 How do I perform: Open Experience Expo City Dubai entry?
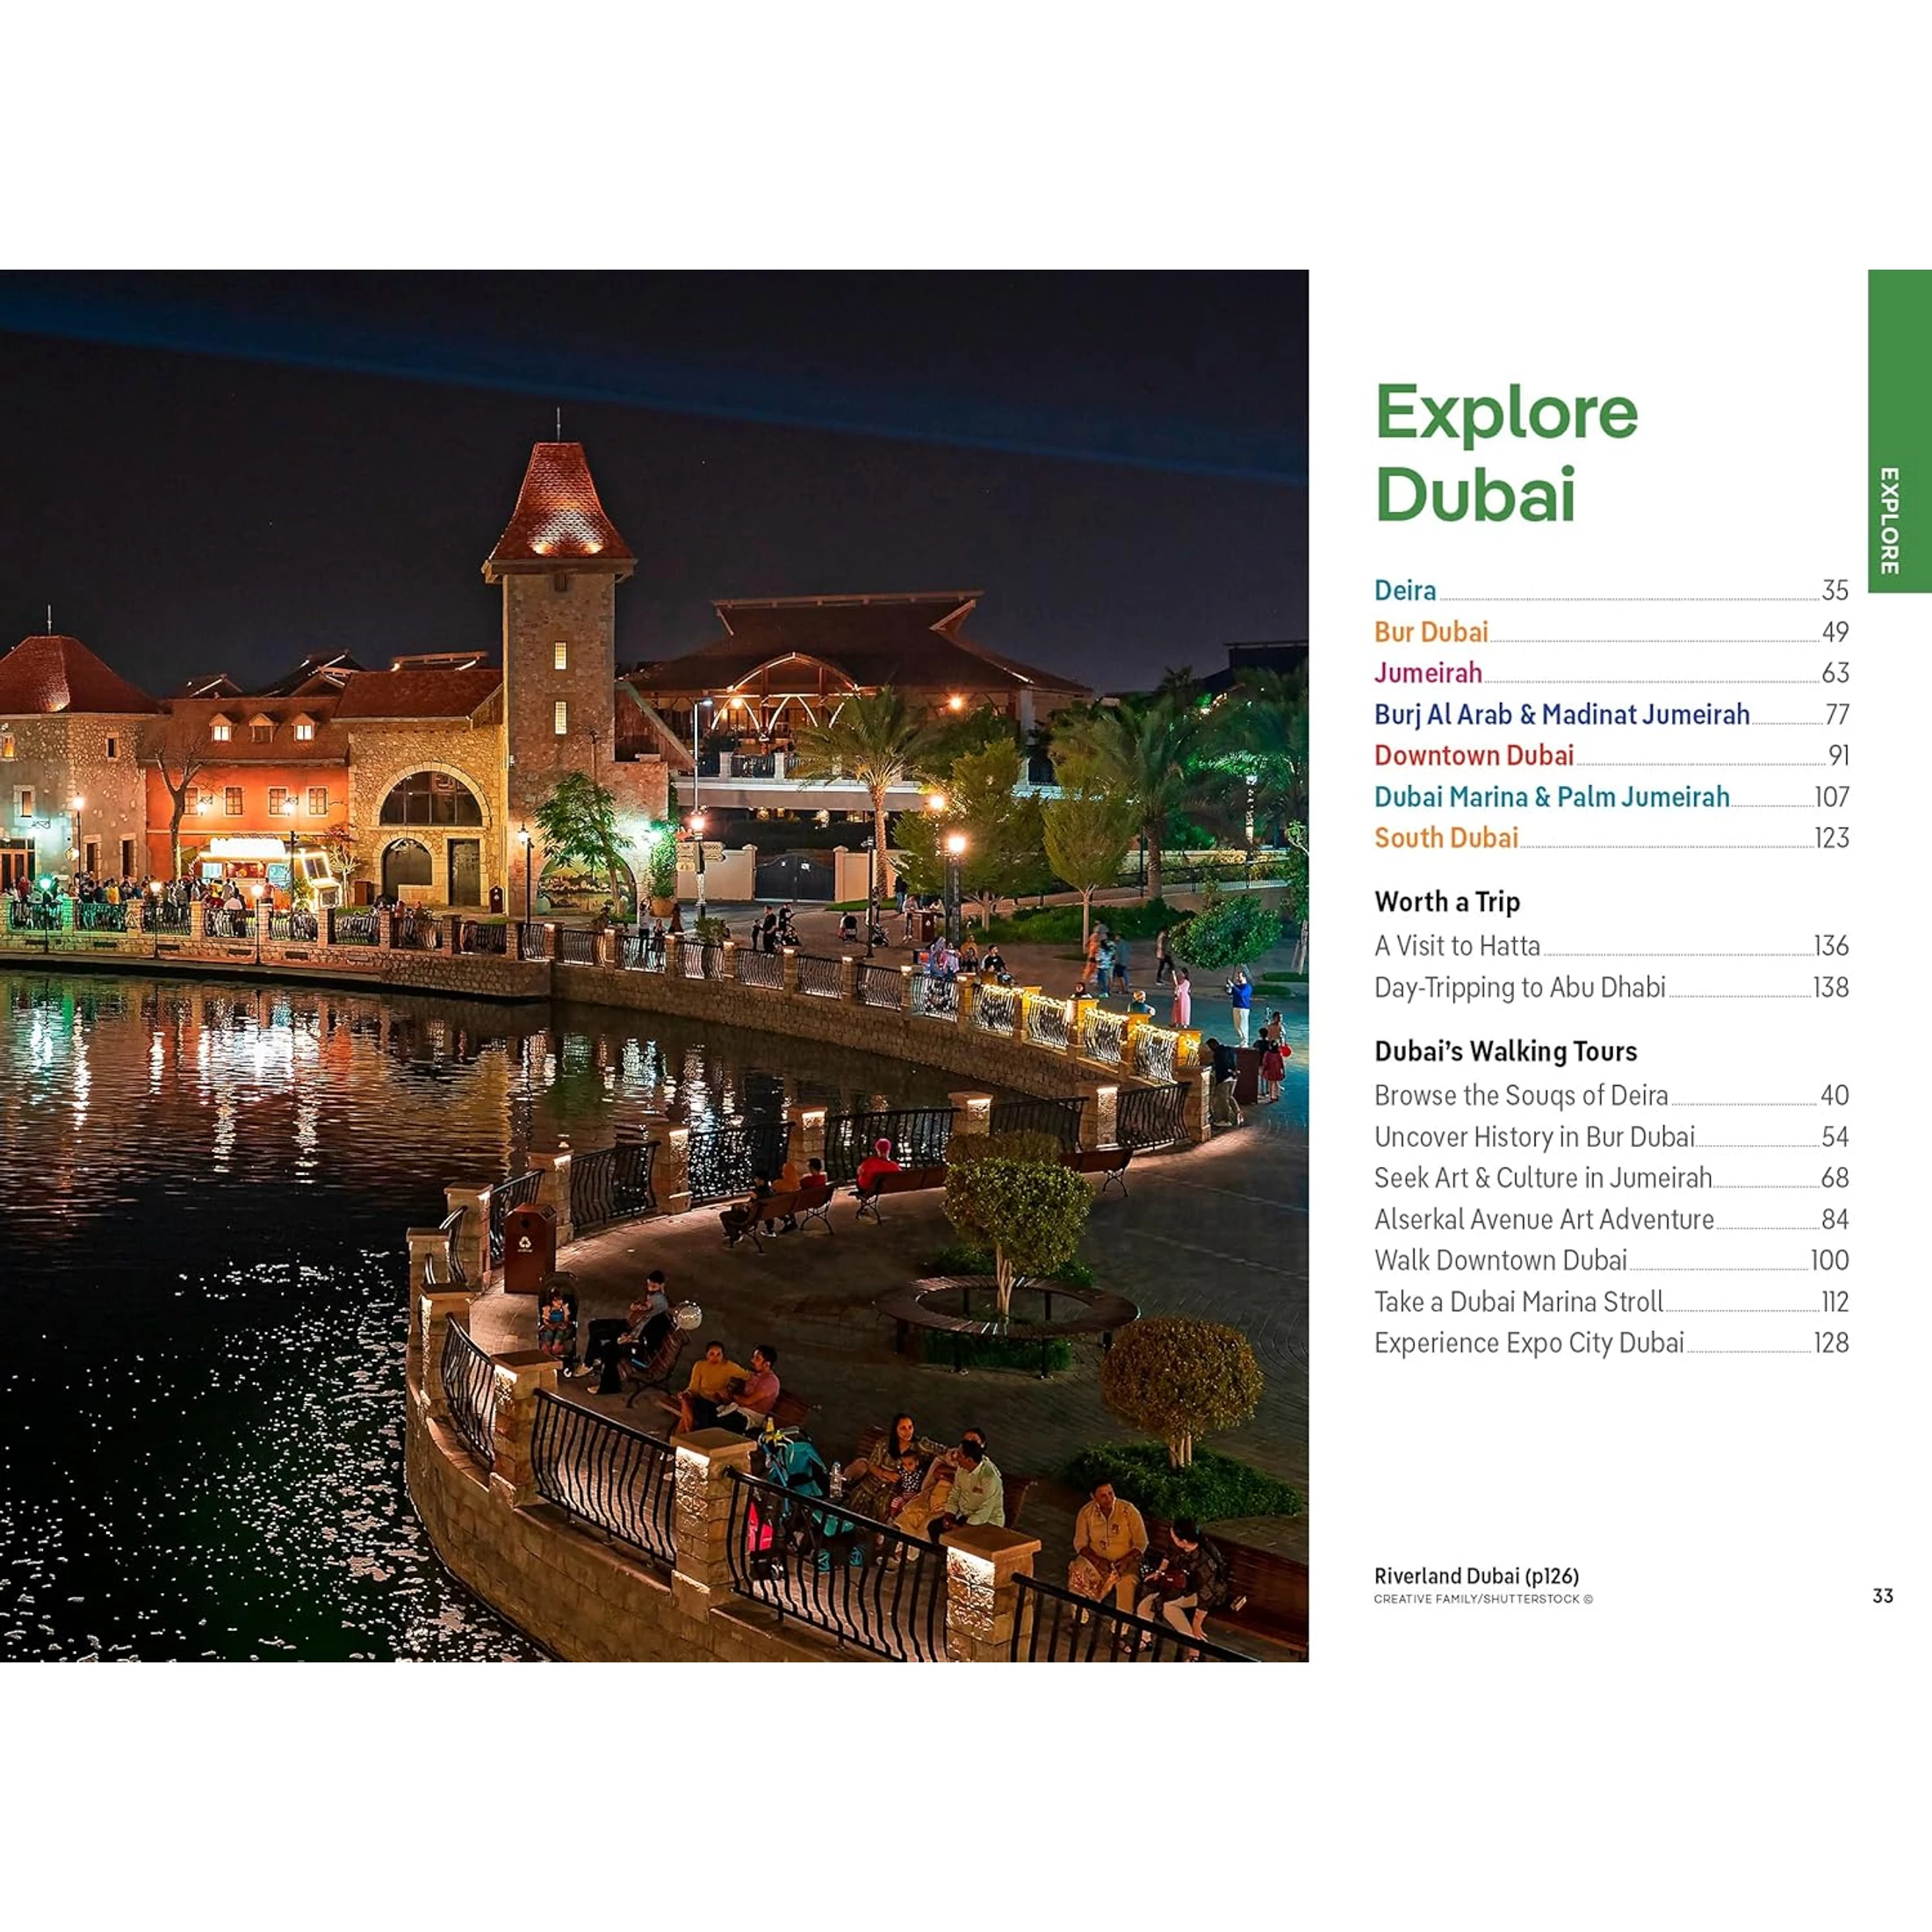click(1528, 1343)
